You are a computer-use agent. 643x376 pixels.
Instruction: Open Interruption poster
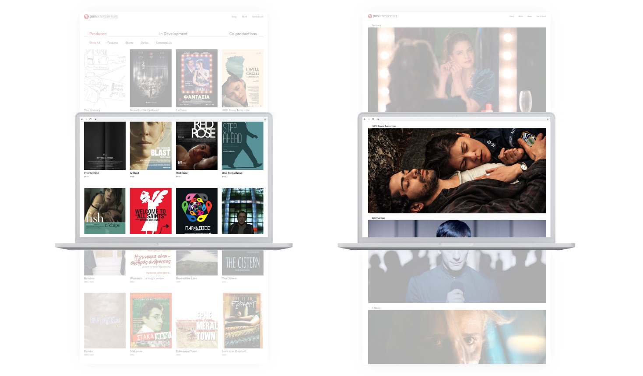[105, 146]
